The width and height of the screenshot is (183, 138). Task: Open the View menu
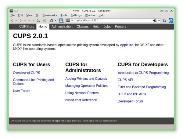point(29,15)
